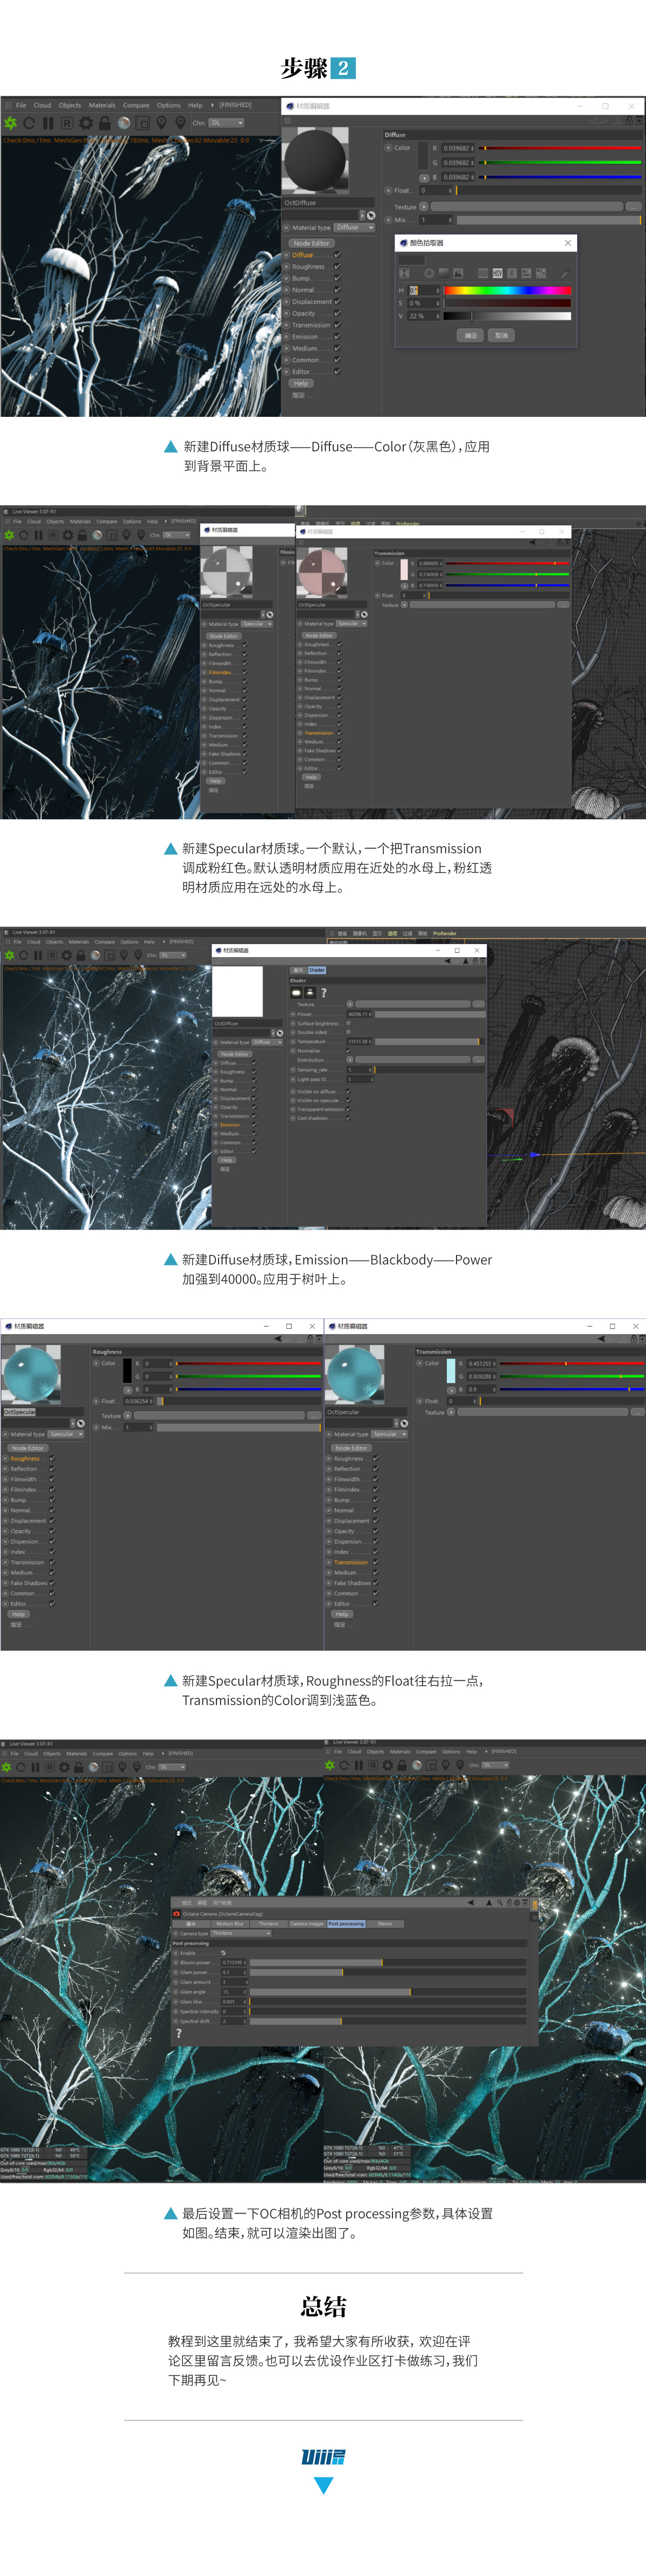The height and width of the screenshot is (2576, 646).
Task: Open Camera type Thinlens dropdown
Action: [241, 1933]
